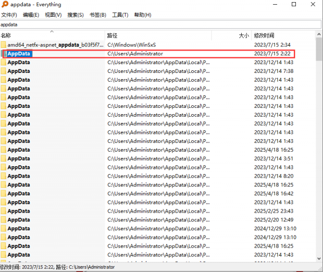
Task: Click the search box containing appdata
Action: click(x=156, y=24)
